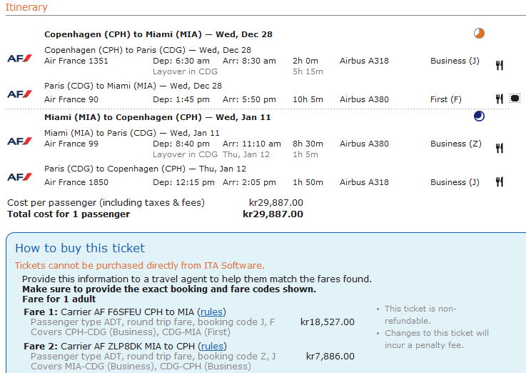The width and height of the screenshot is (526, 373).
Task: Click the How to buy this ticket heading
Action: 80,249
